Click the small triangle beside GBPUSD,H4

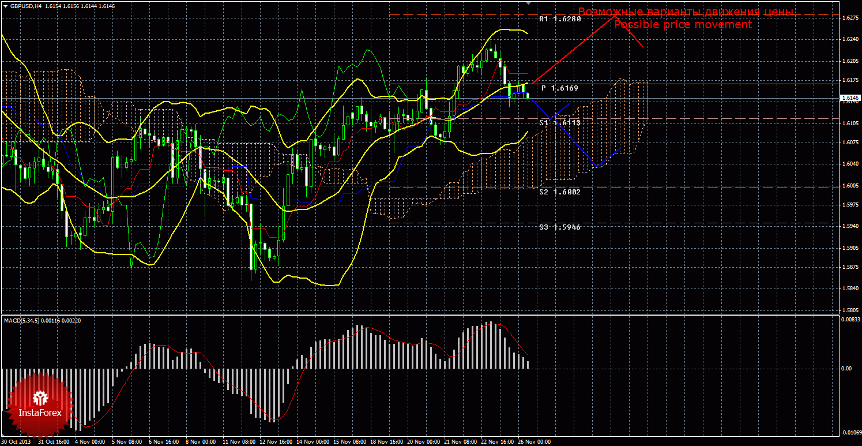point(5,5)
